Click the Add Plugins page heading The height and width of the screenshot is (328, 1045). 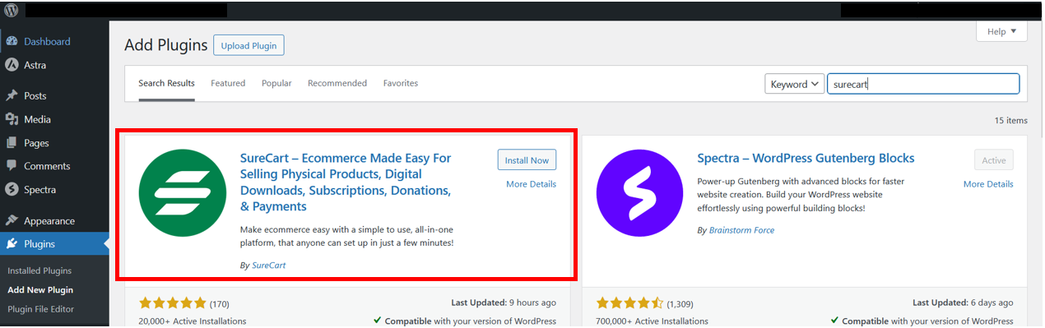click(x=165, y=45)
